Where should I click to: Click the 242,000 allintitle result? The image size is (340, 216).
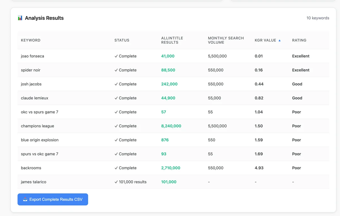click(169, 84)
